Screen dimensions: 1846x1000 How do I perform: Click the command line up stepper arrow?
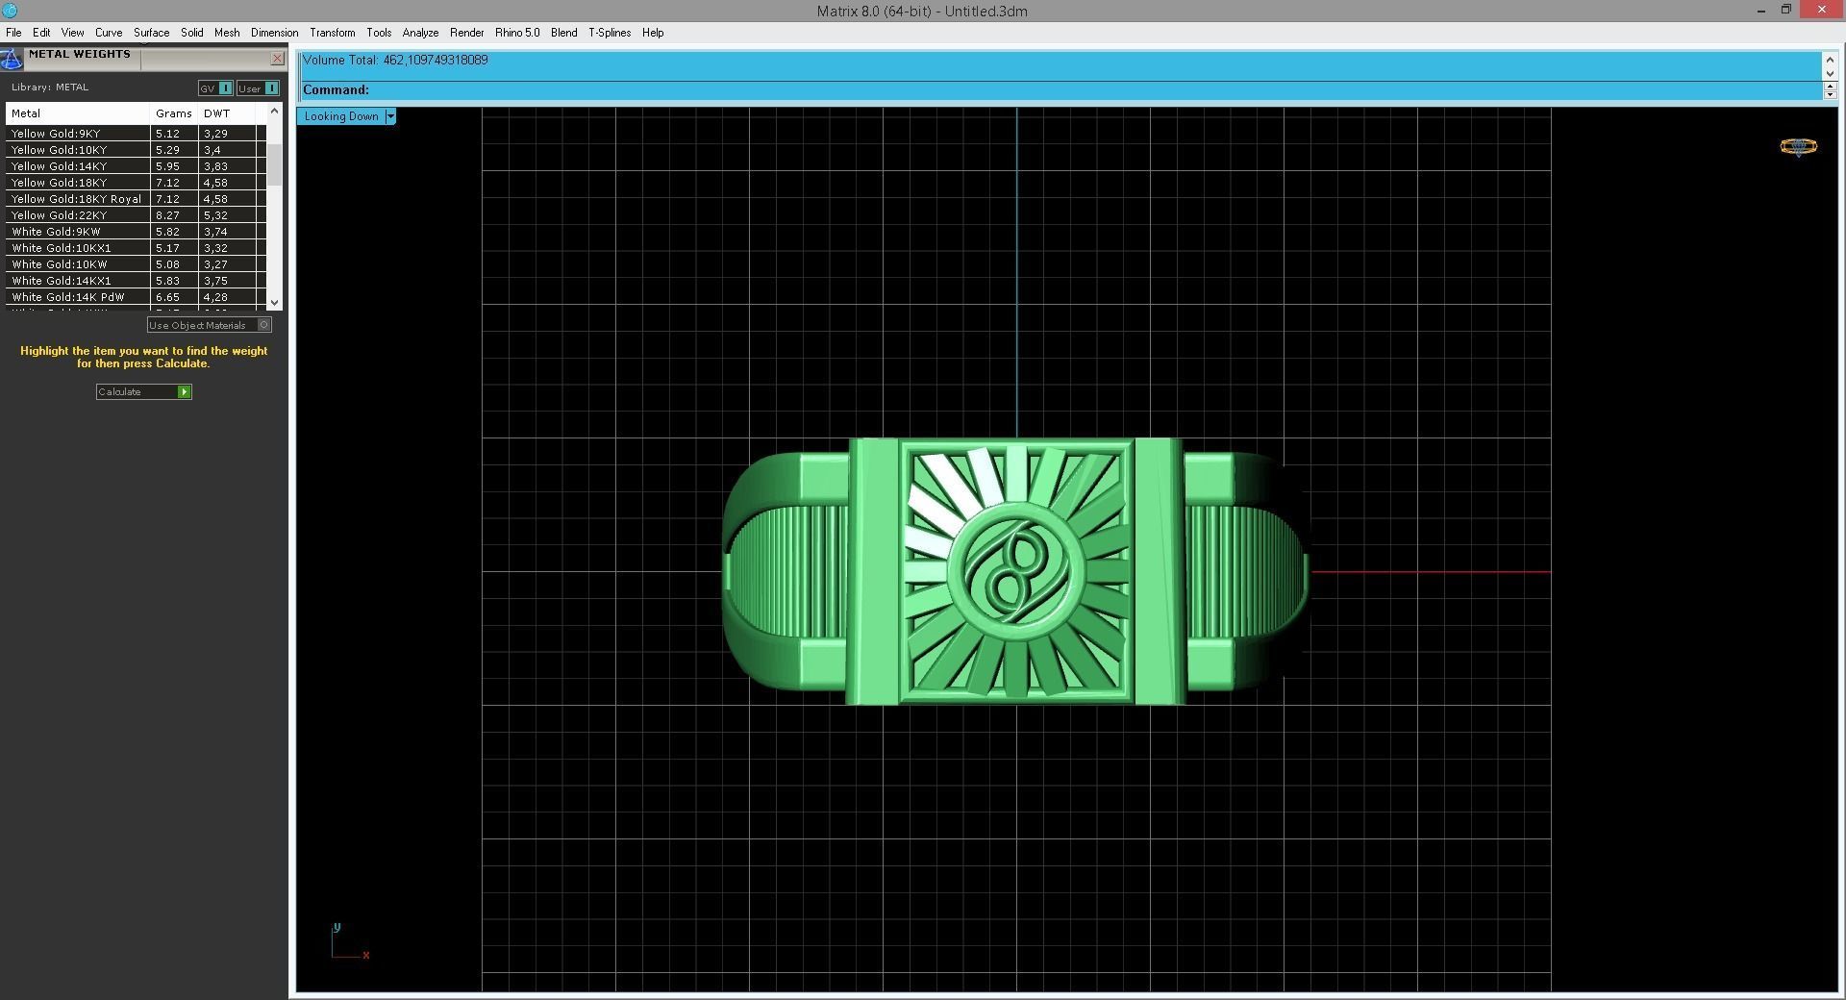pos(1830,87)
